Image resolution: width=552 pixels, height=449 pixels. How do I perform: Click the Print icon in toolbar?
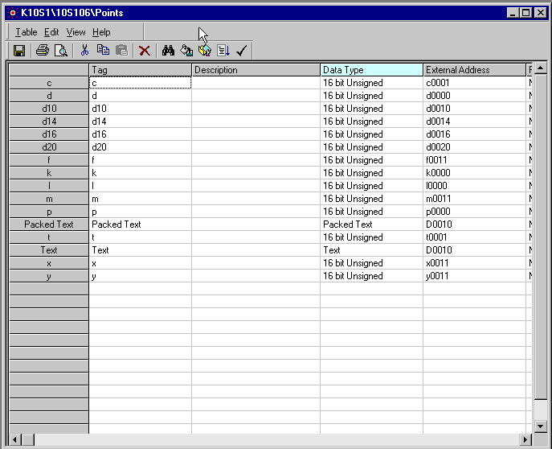[x=43, y=51]
